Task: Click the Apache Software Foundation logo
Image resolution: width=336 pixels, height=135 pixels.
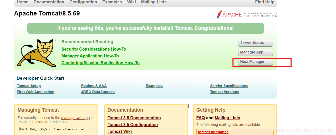Action: [x=247, y=15]
